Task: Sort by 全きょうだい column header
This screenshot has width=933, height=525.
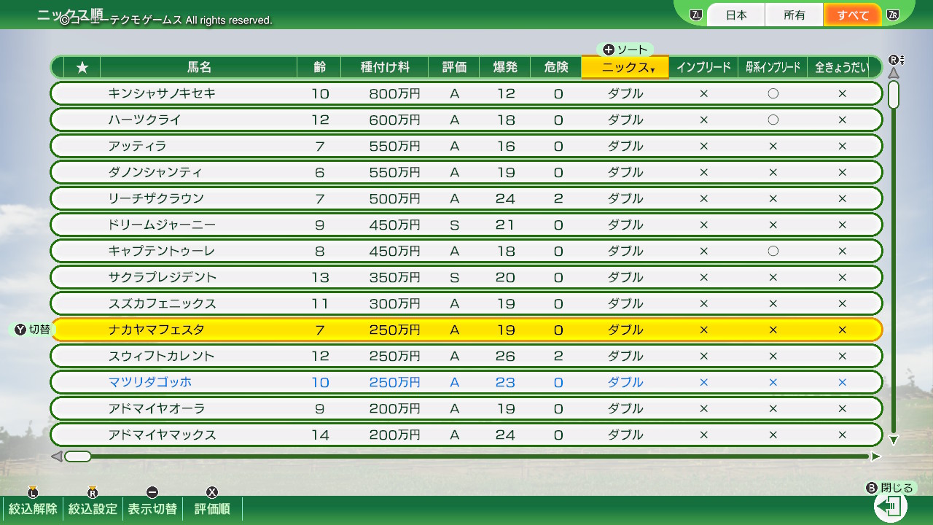Action: pos(842,67)
